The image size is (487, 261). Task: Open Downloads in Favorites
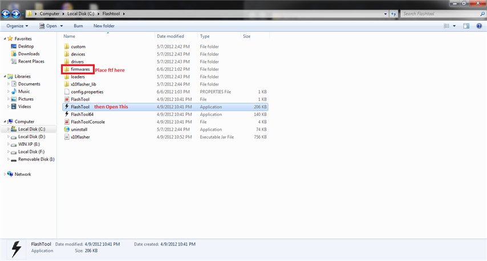click(x=29, y=54)
